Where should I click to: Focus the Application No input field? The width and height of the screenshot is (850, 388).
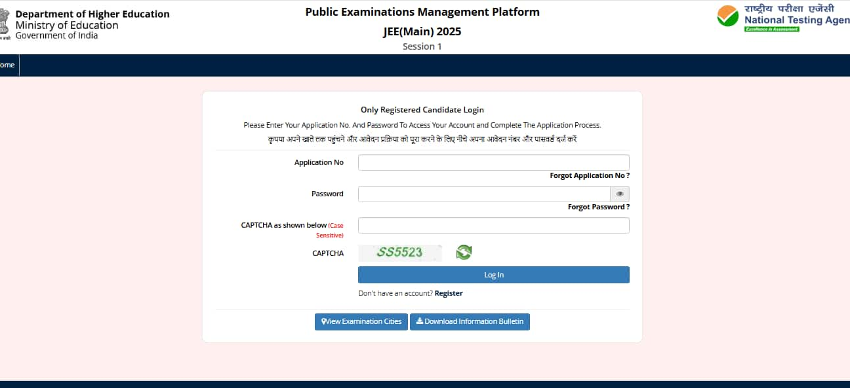(x=493, y=162)
